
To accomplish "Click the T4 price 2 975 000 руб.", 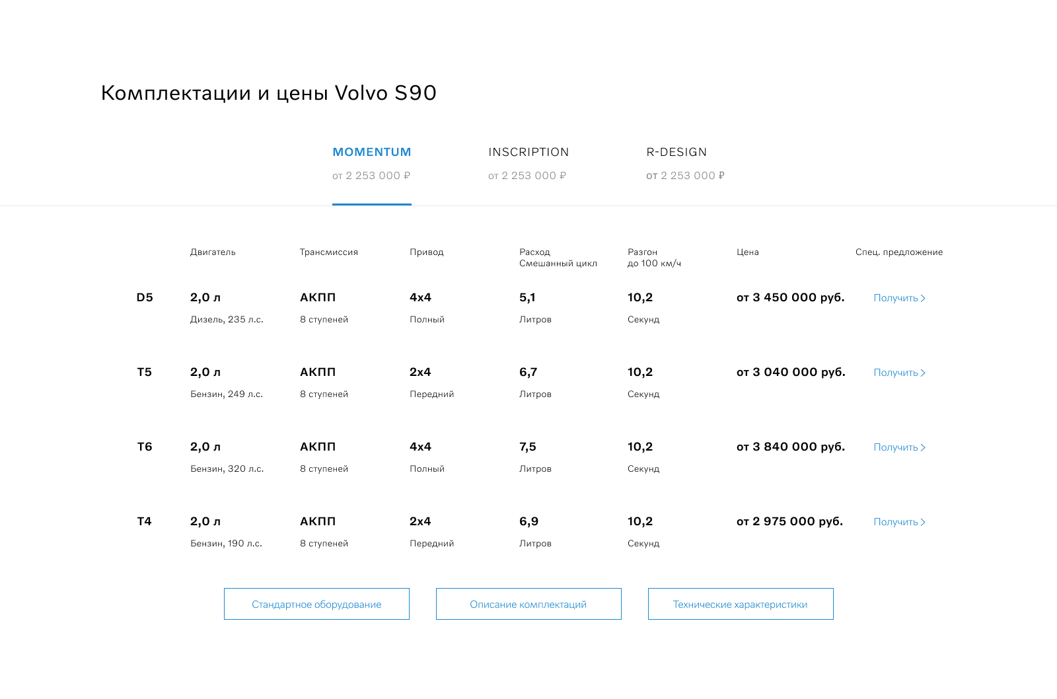I will (x=789, y=521).
